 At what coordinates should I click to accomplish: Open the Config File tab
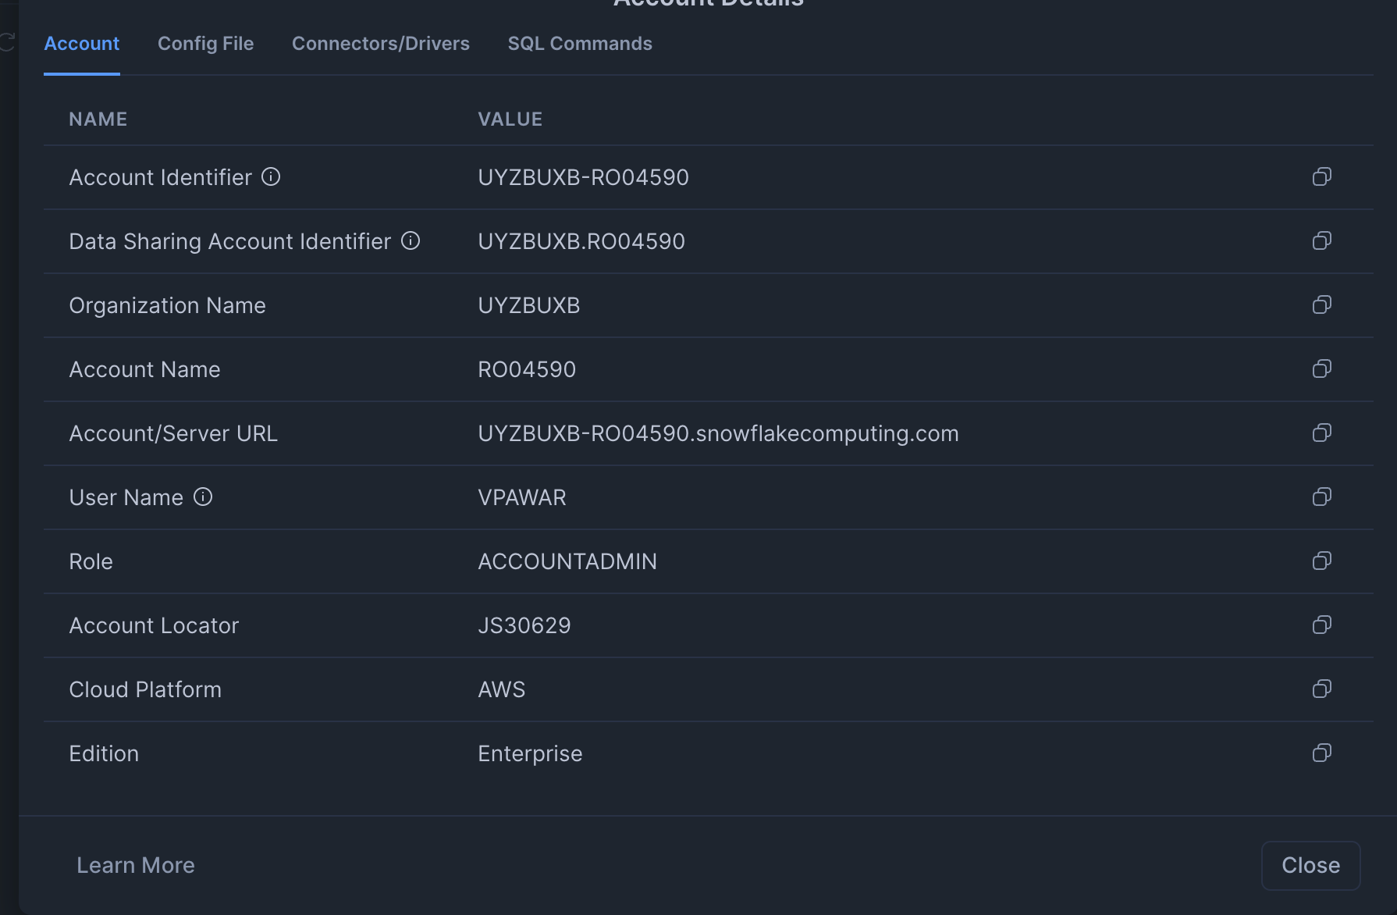point(206,44)
